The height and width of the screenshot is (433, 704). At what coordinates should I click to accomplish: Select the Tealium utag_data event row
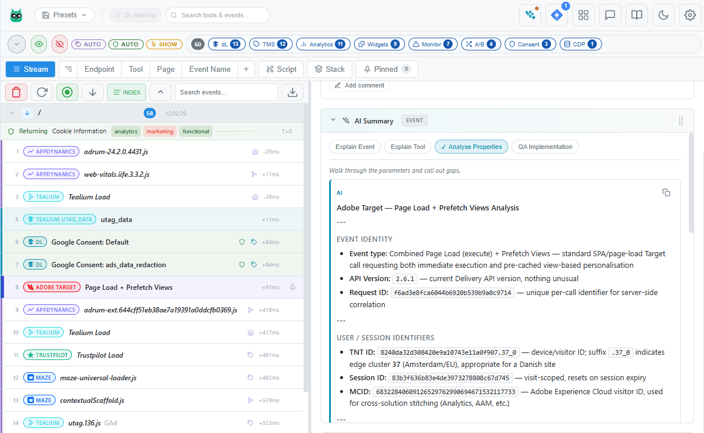(x=152, y=219)
